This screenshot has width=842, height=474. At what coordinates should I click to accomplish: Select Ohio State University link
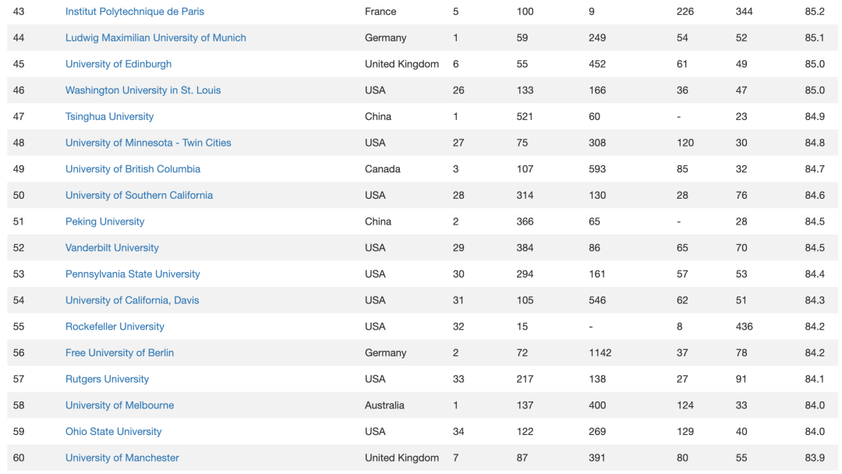[113, 432]
